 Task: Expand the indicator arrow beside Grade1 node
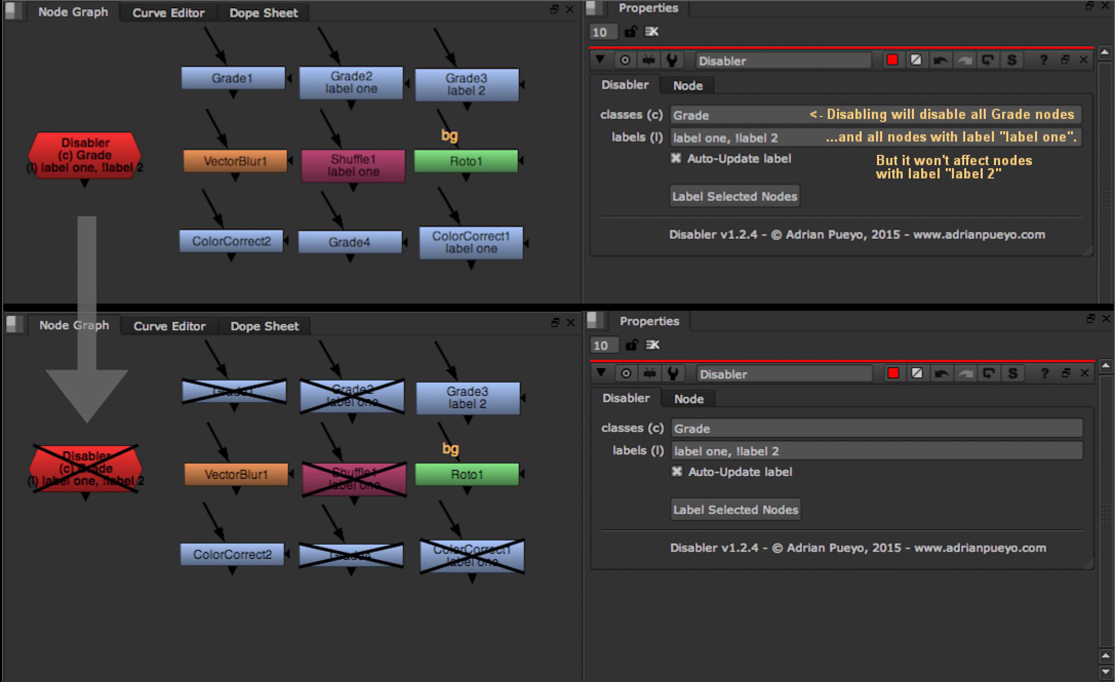(289, 78)
